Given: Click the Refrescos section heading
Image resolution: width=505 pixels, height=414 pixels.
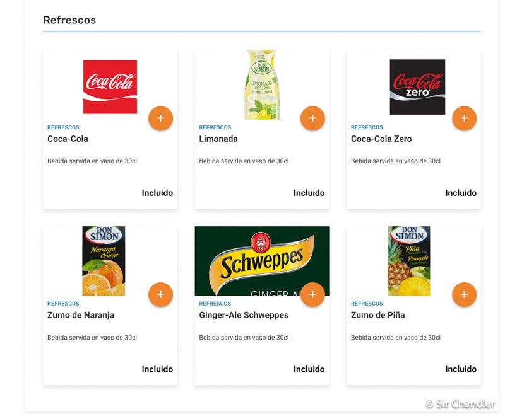Looking at the screenshot, I should (69, 20).
